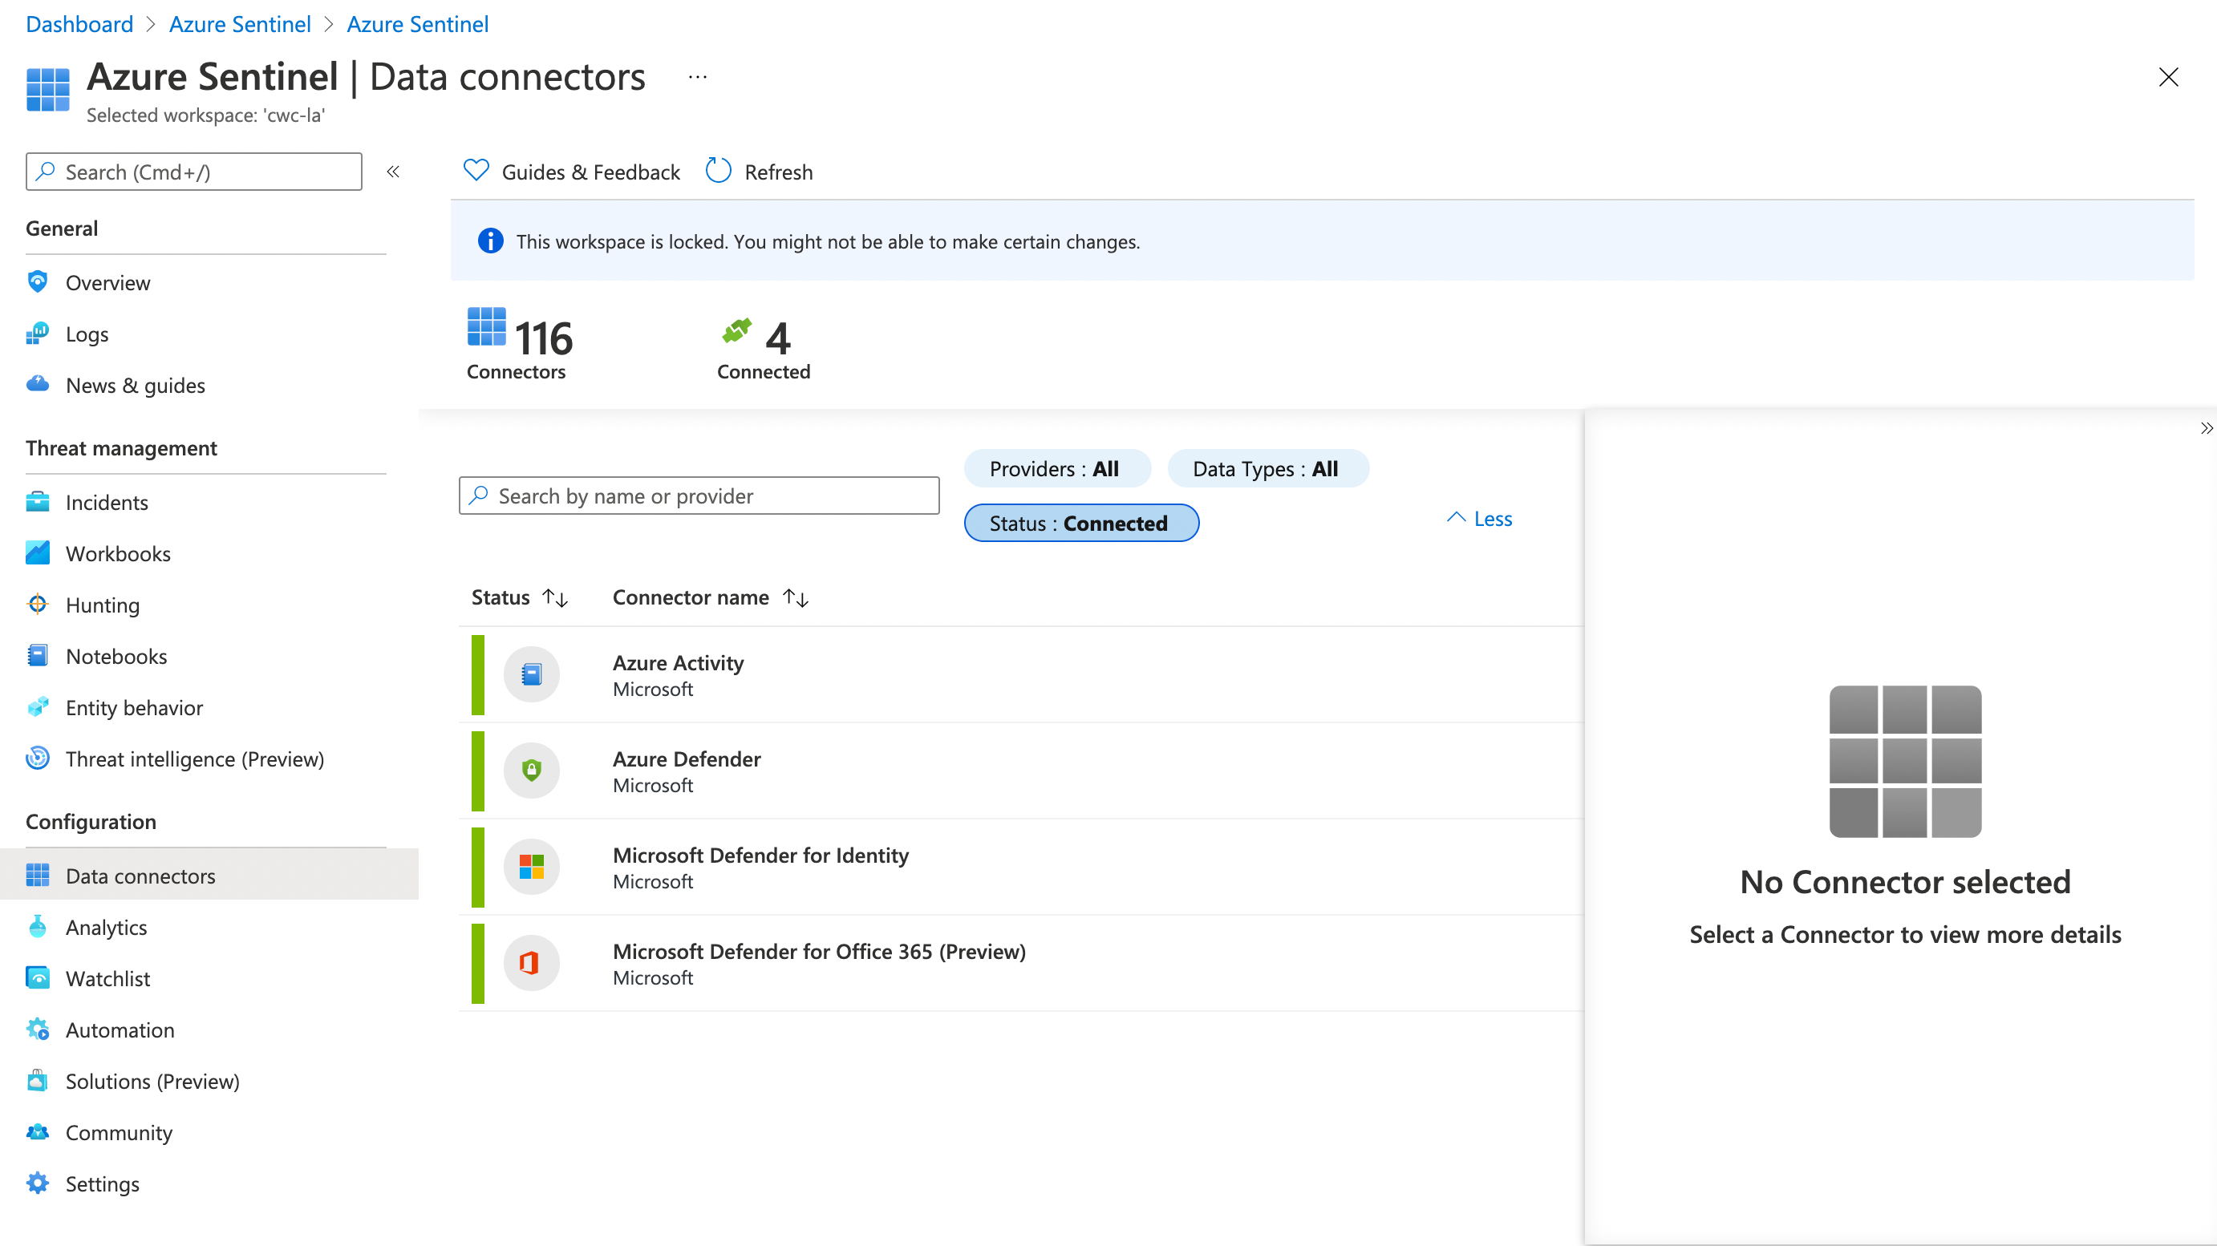This screenshot has height=1246, width=2217.
Task: Sort by the Connector name column arrows
Action: [x=796, y=597]
